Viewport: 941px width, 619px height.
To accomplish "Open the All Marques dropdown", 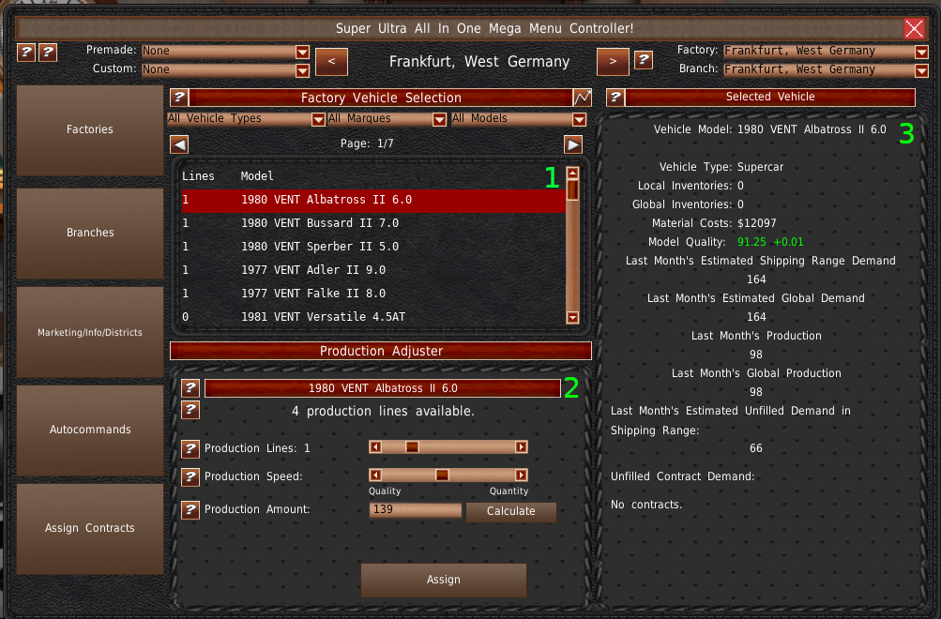I will pos(387,119).
